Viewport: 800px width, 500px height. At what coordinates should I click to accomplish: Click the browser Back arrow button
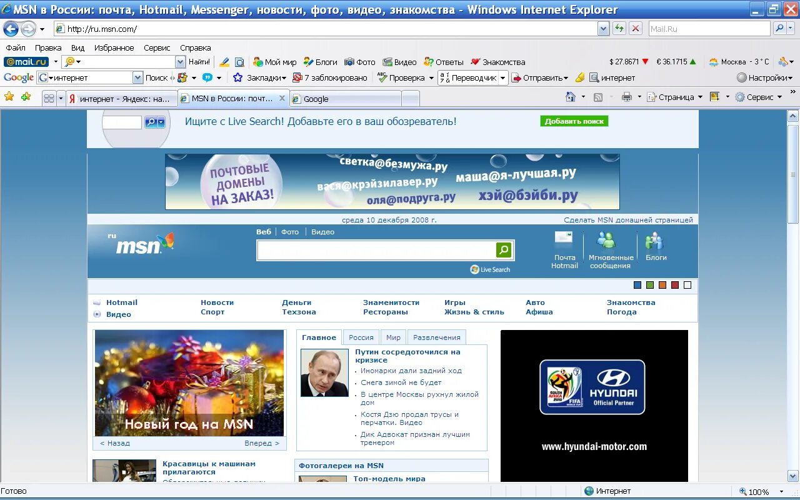(x=11, y=29)
